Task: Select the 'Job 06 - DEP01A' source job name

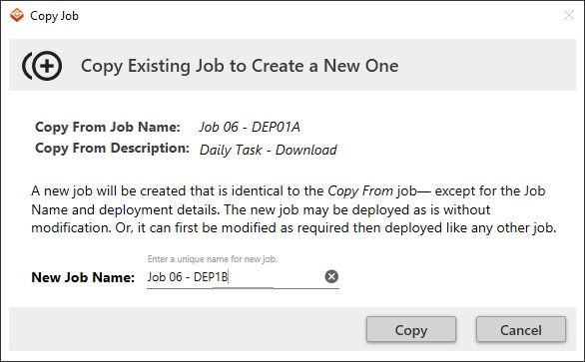Action: click(x=250, y=127)
